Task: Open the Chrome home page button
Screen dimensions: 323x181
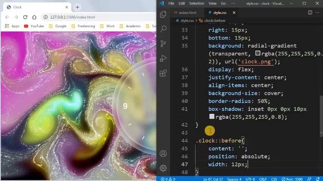Action: pyautogui.click(x=34, y=17)
